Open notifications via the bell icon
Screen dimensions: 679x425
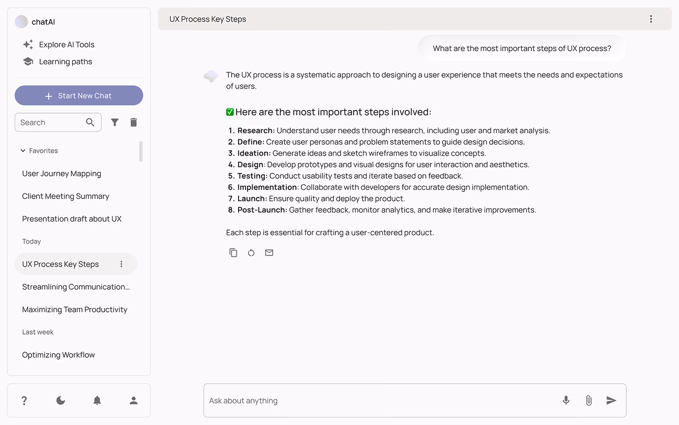click(x=97, y=400)
